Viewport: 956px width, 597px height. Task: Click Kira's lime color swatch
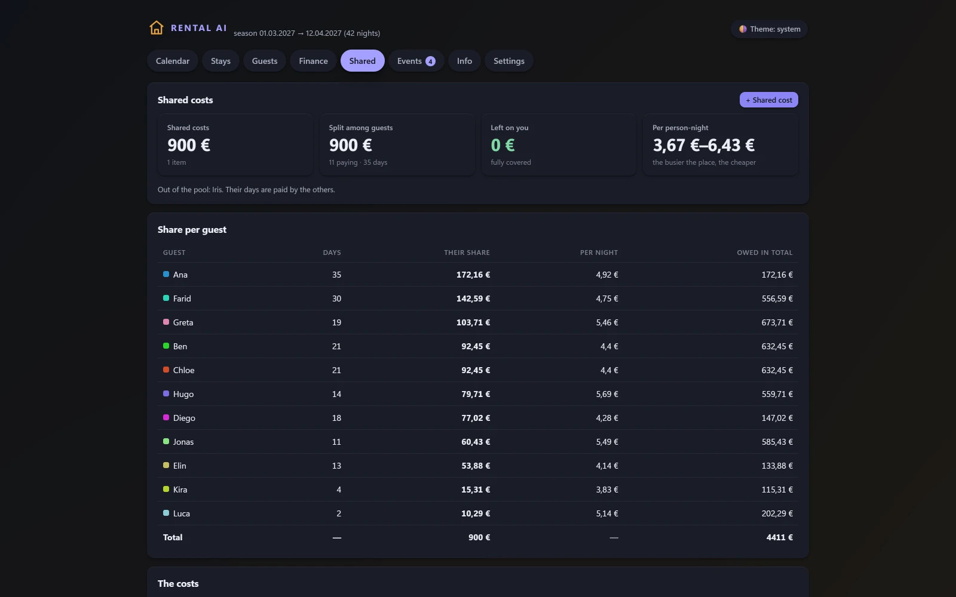[x=166, y=489]
